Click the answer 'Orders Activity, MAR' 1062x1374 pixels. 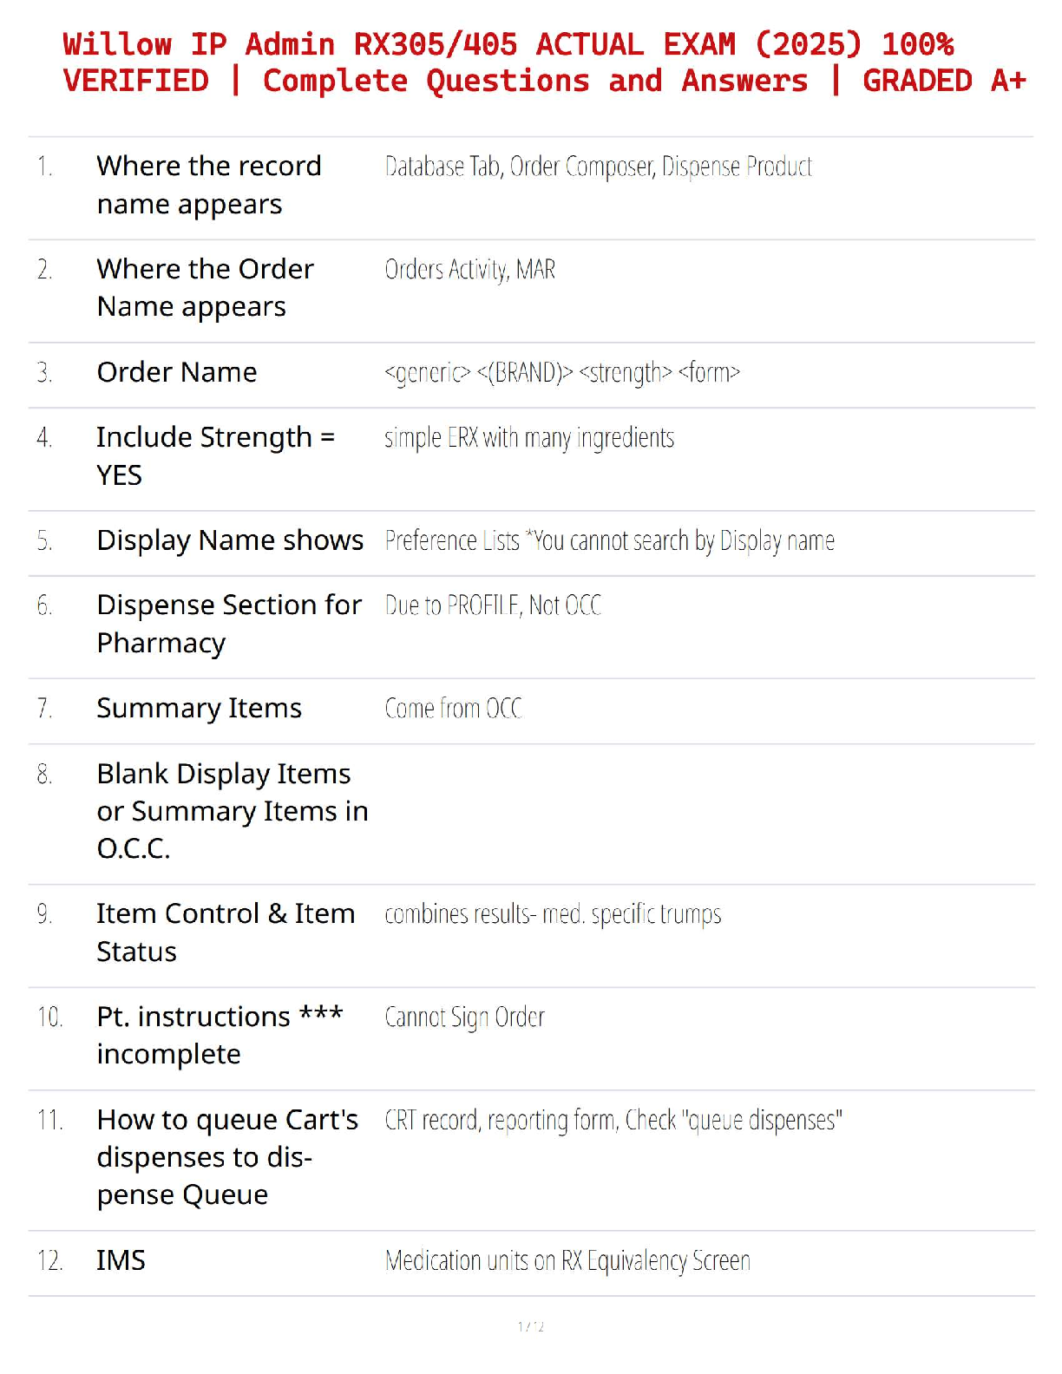(x=469, y=270)
